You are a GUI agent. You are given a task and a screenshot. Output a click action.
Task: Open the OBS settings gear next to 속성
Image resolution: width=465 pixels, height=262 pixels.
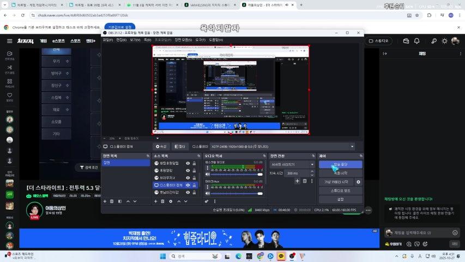point(161,146)
